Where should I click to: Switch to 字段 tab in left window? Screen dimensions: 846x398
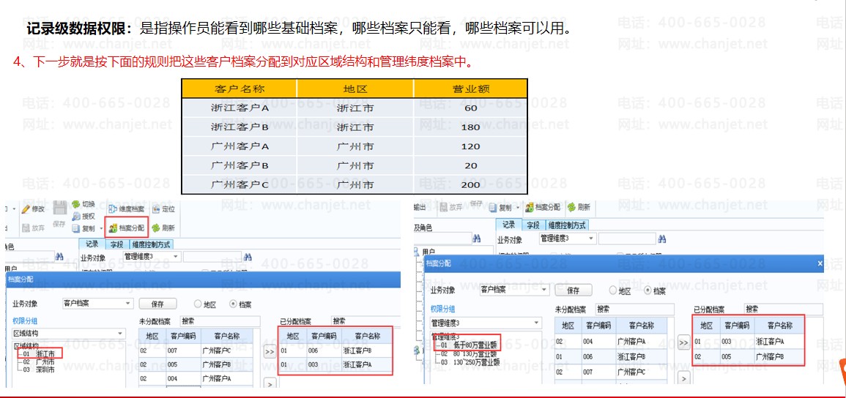[116, 244]
